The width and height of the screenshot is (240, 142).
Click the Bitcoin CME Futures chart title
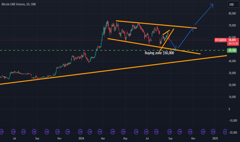(x=19, y=4)
